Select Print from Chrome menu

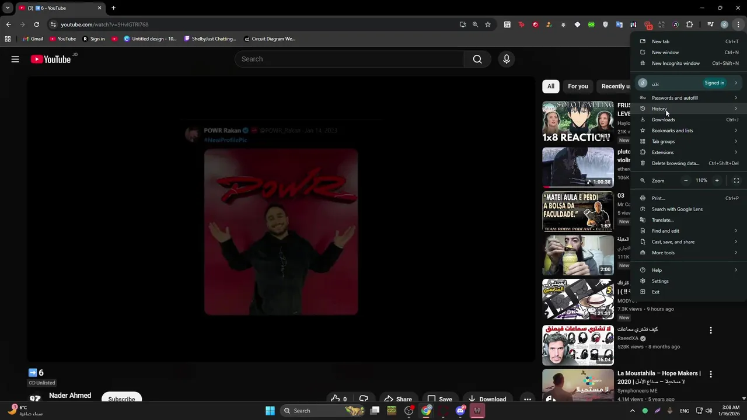689,198
